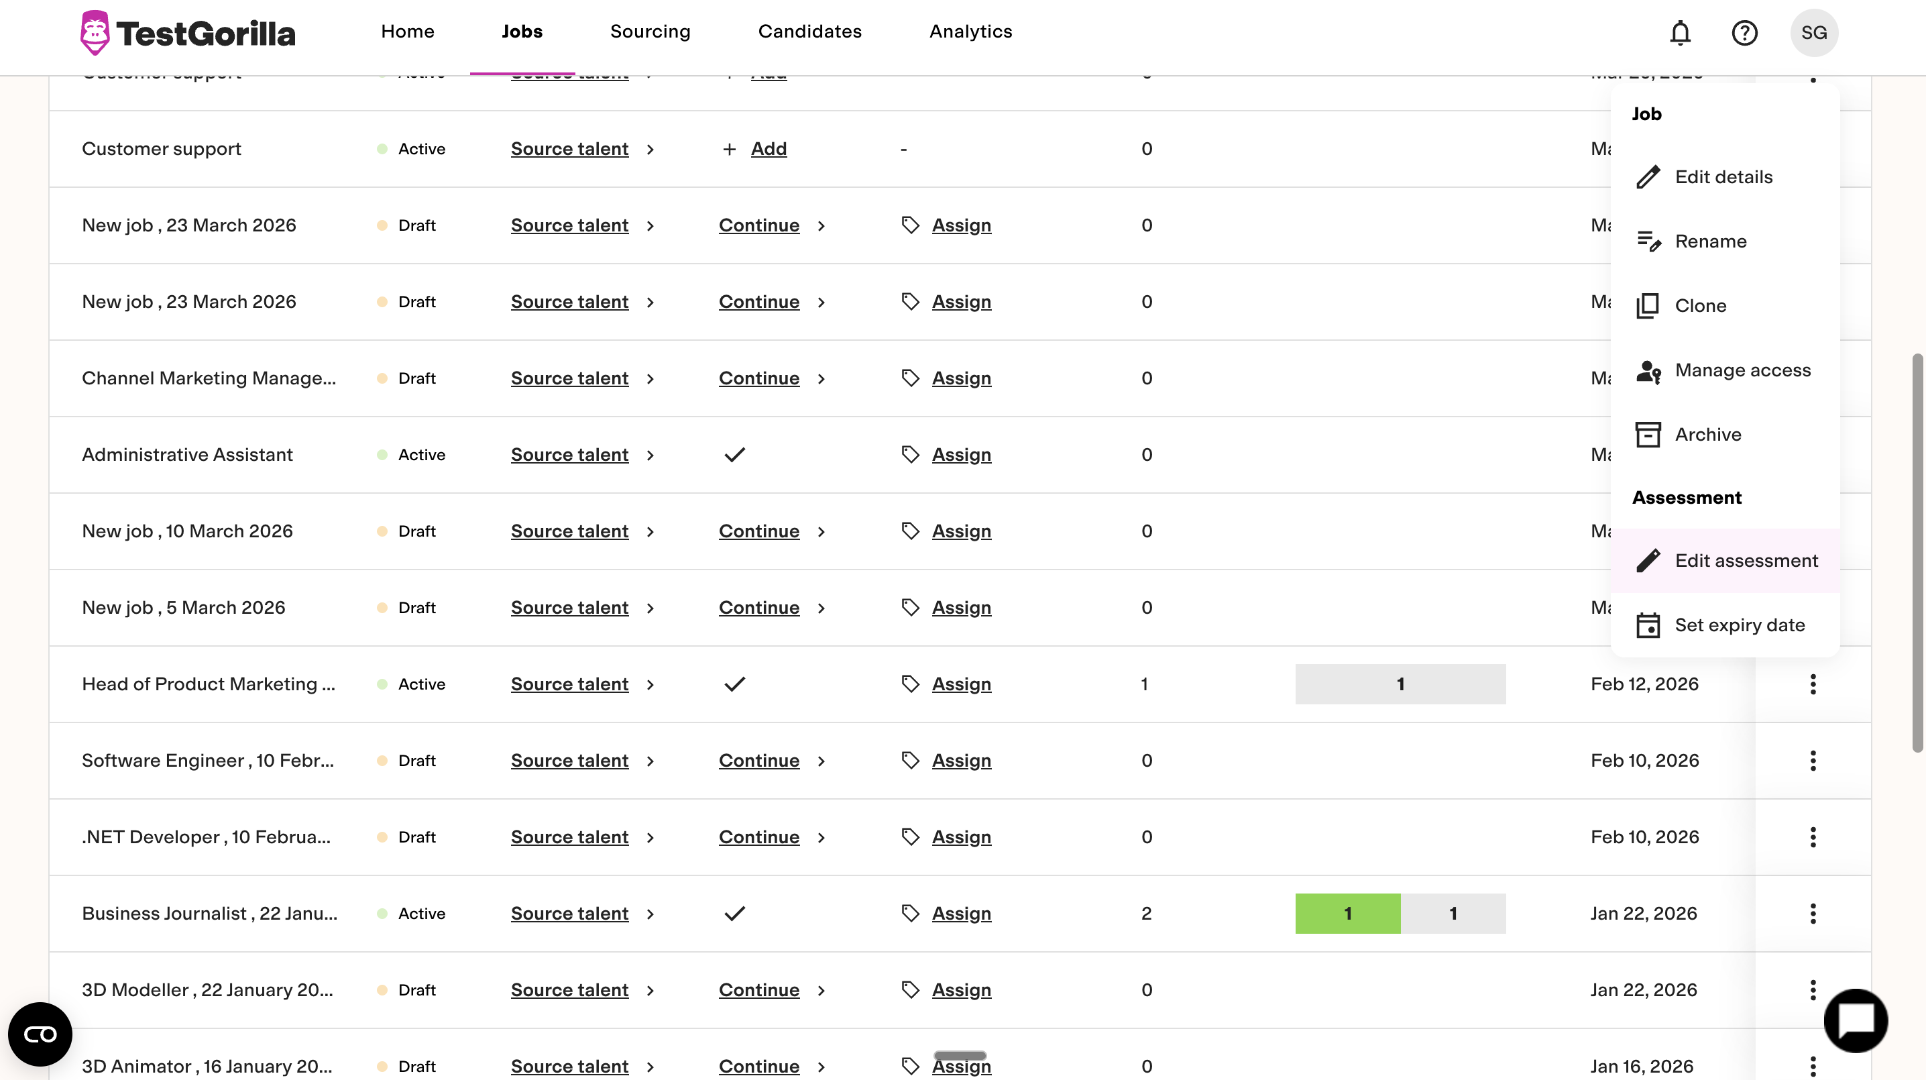This screenshot has height=1080, width=1926.
Task: Click the manage access people icon
Action: 1648,370
